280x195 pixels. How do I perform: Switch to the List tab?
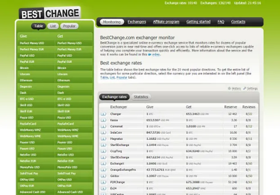pos(53,26)
